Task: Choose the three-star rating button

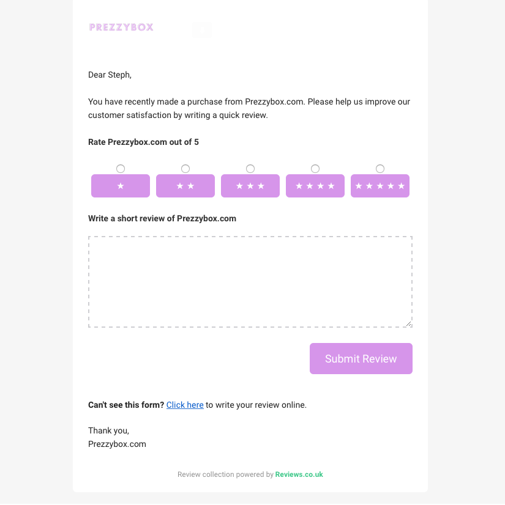Action: tap(250, 186)
